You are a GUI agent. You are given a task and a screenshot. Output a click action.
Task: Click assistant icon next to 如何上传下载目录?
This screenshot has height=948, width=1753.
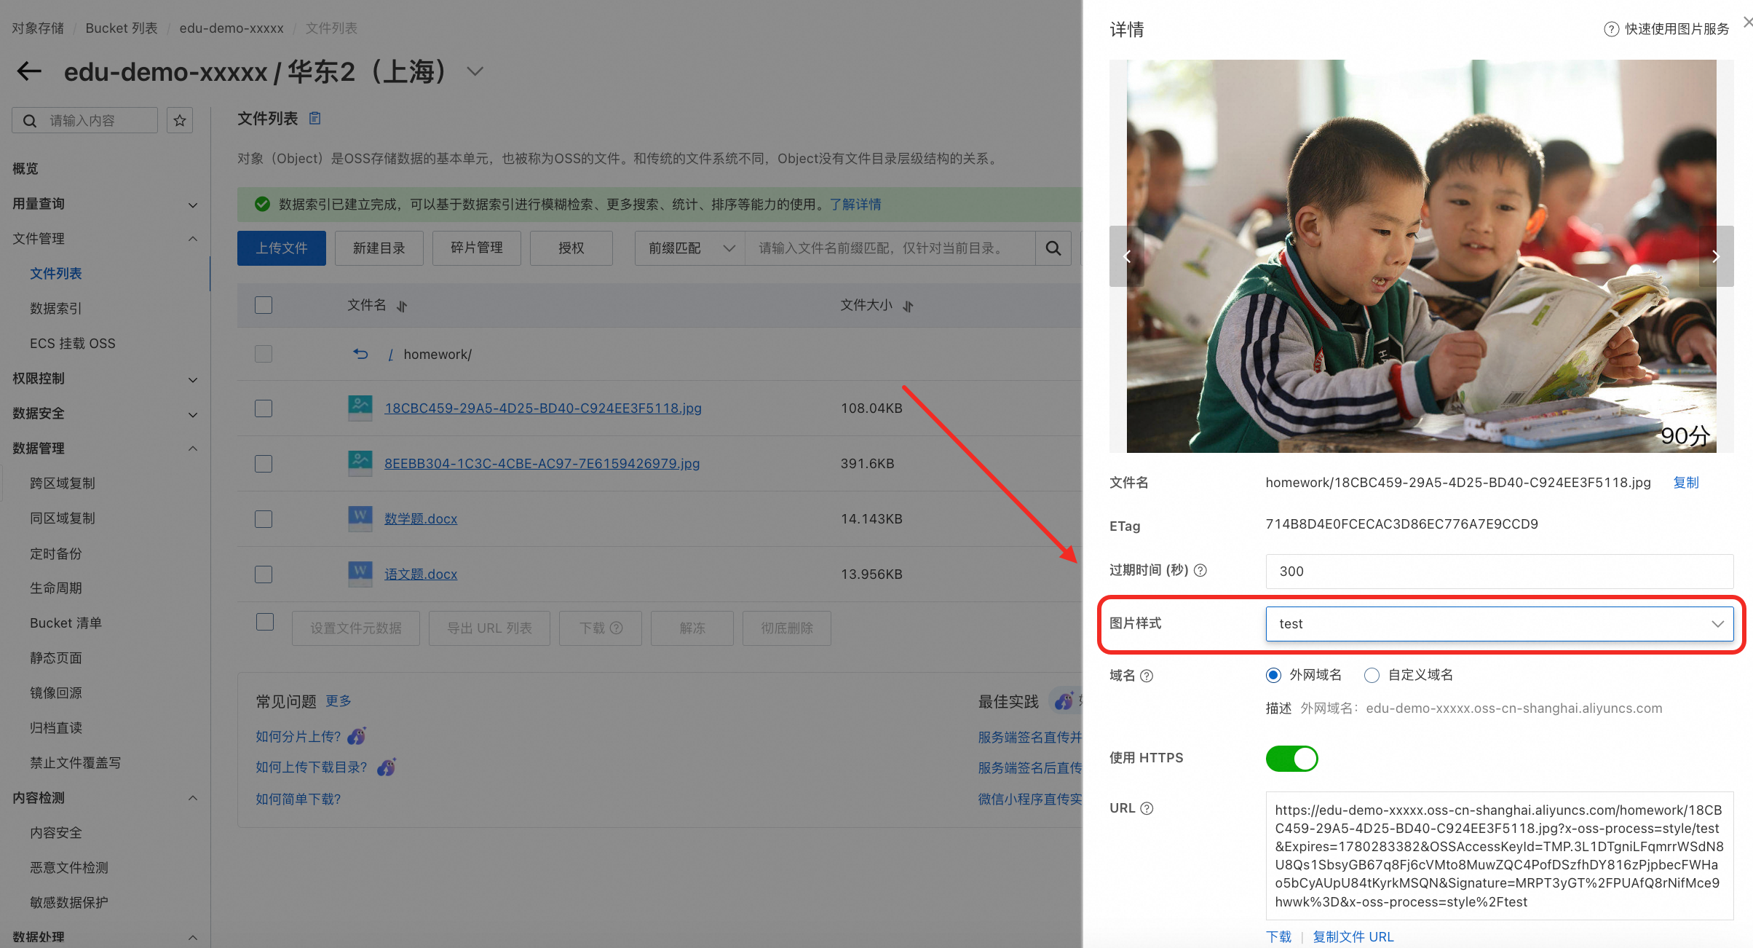[x=387, y=767]
